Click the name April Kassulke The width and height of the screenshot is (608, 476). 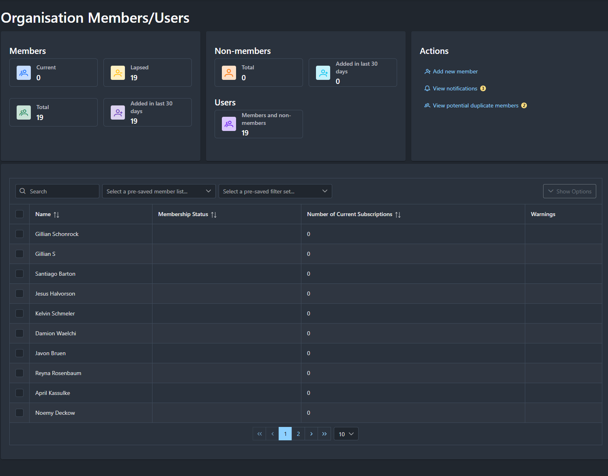point(53,393)
